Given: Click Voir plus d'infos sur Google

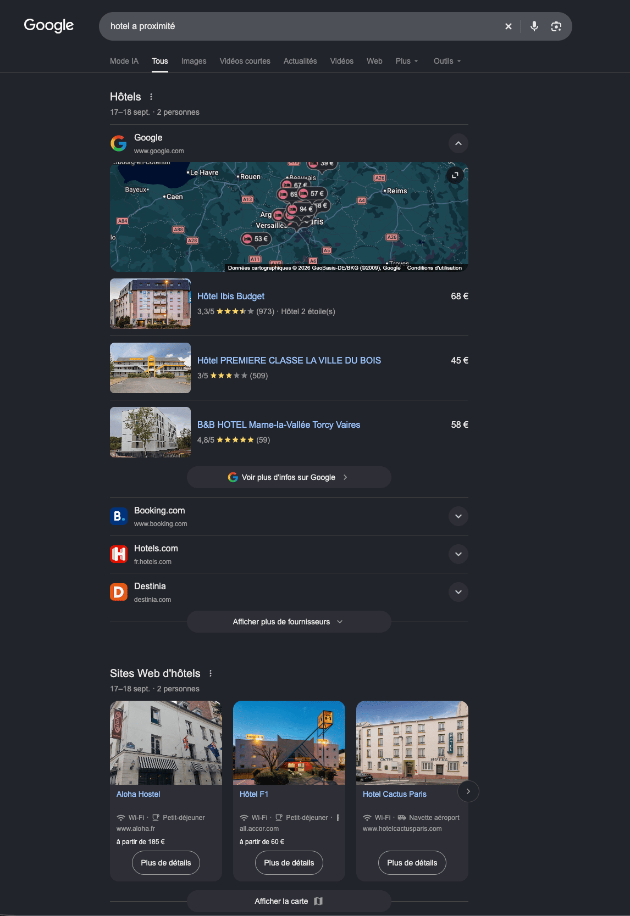Looking at the screenshot, I should (x=289, y=477).
